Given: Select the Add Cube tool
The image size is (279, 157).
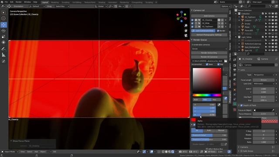Looking at the screenshot, I should [3, 61].
